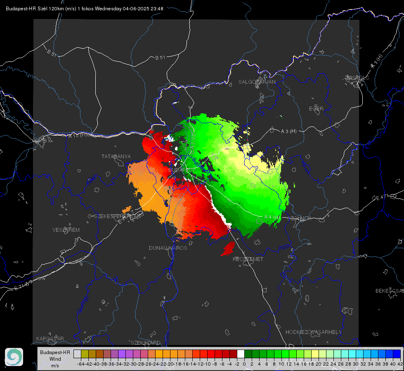
Task: Click the A 4 (H) road label
Action: click(x=272, y=217)
